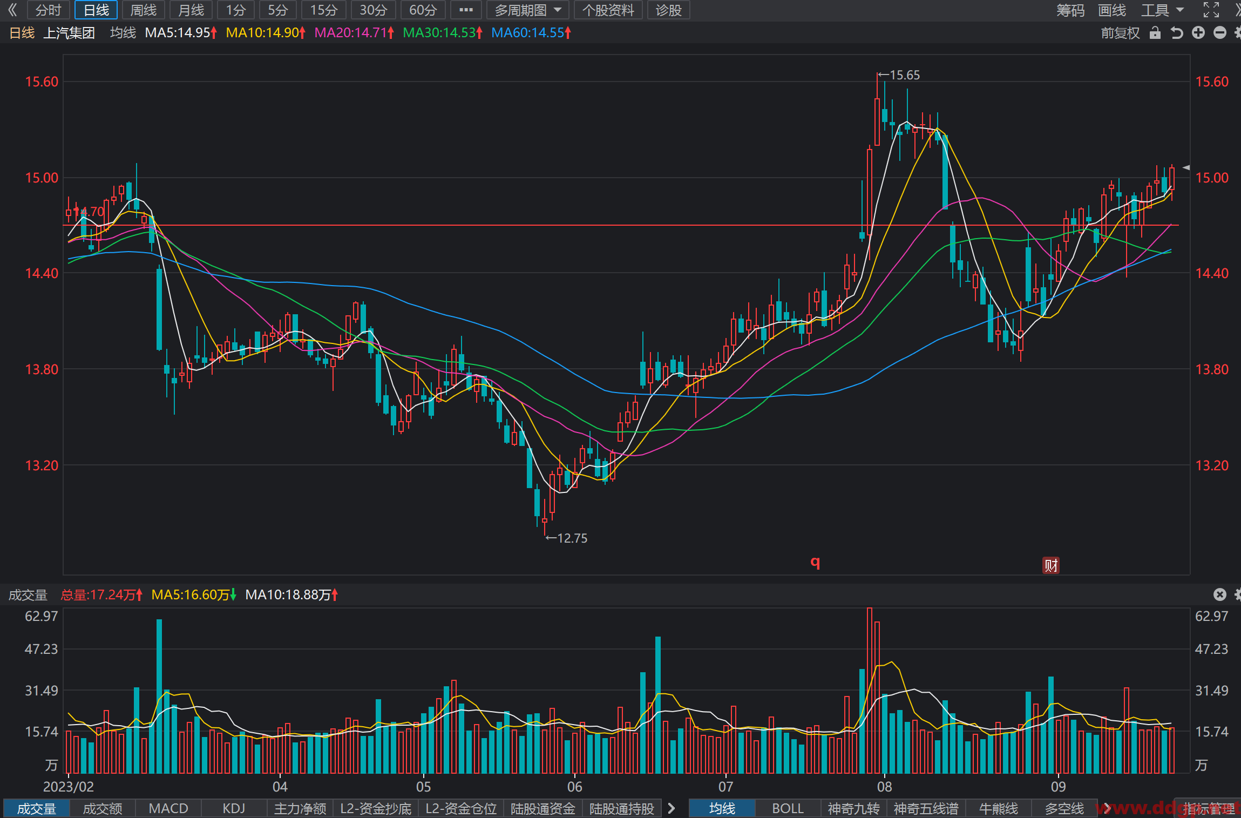
Task: Select the BOLL indicator tab
Action: (788, 808)
